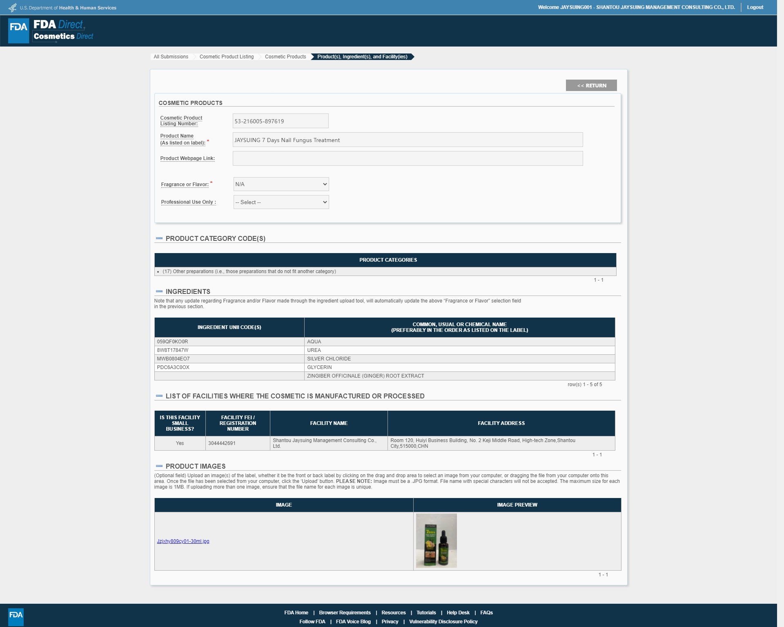Click the UNII code 059QF0KO0R cell
The width and height of the screenshot is (784, 627).
[229, 342]
